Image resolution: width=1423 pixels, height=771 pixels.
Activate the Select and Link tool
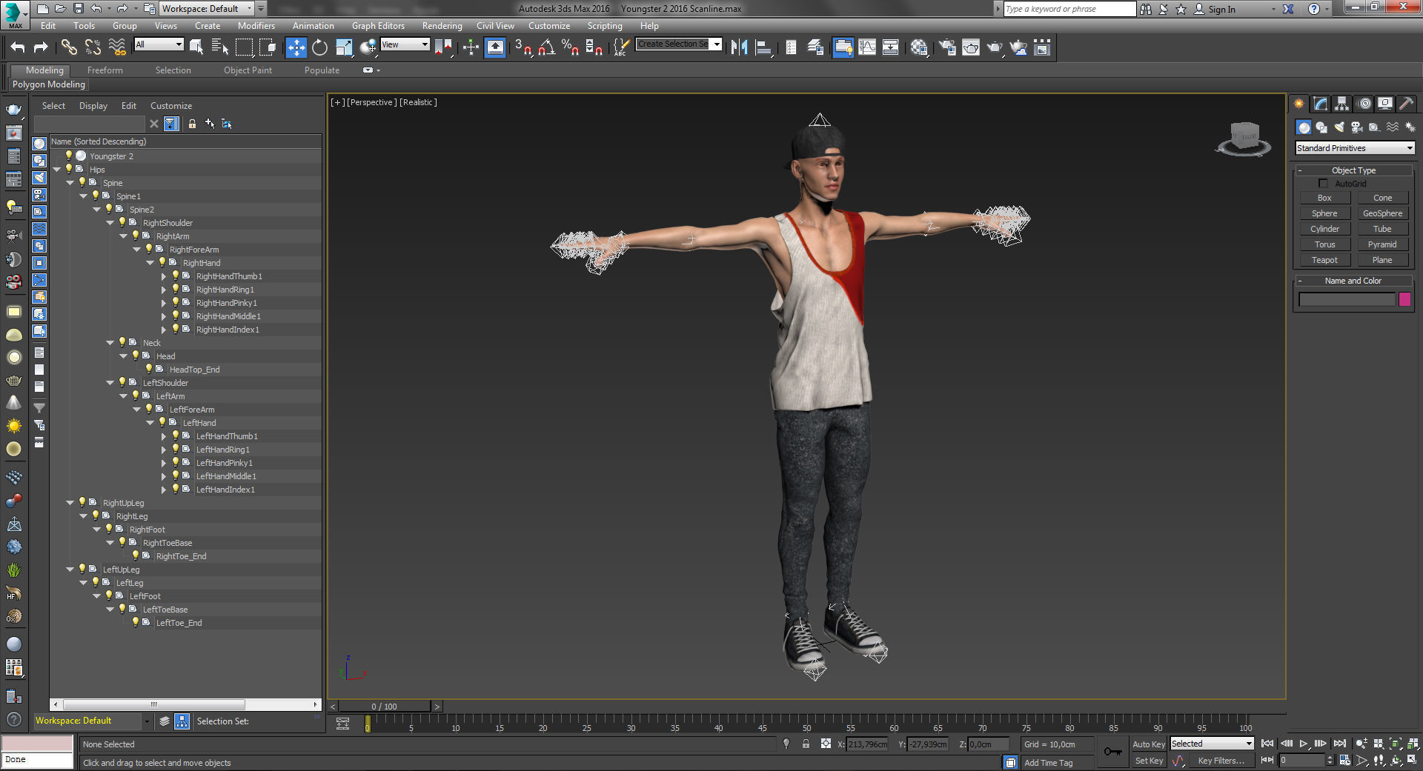tap(69, 48)
